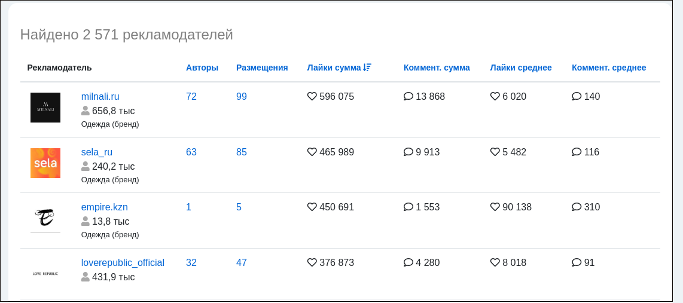Open loverepublic_official advertiser link
The height and width of the screenshot is (303, 683).
(x=123, y=262)
